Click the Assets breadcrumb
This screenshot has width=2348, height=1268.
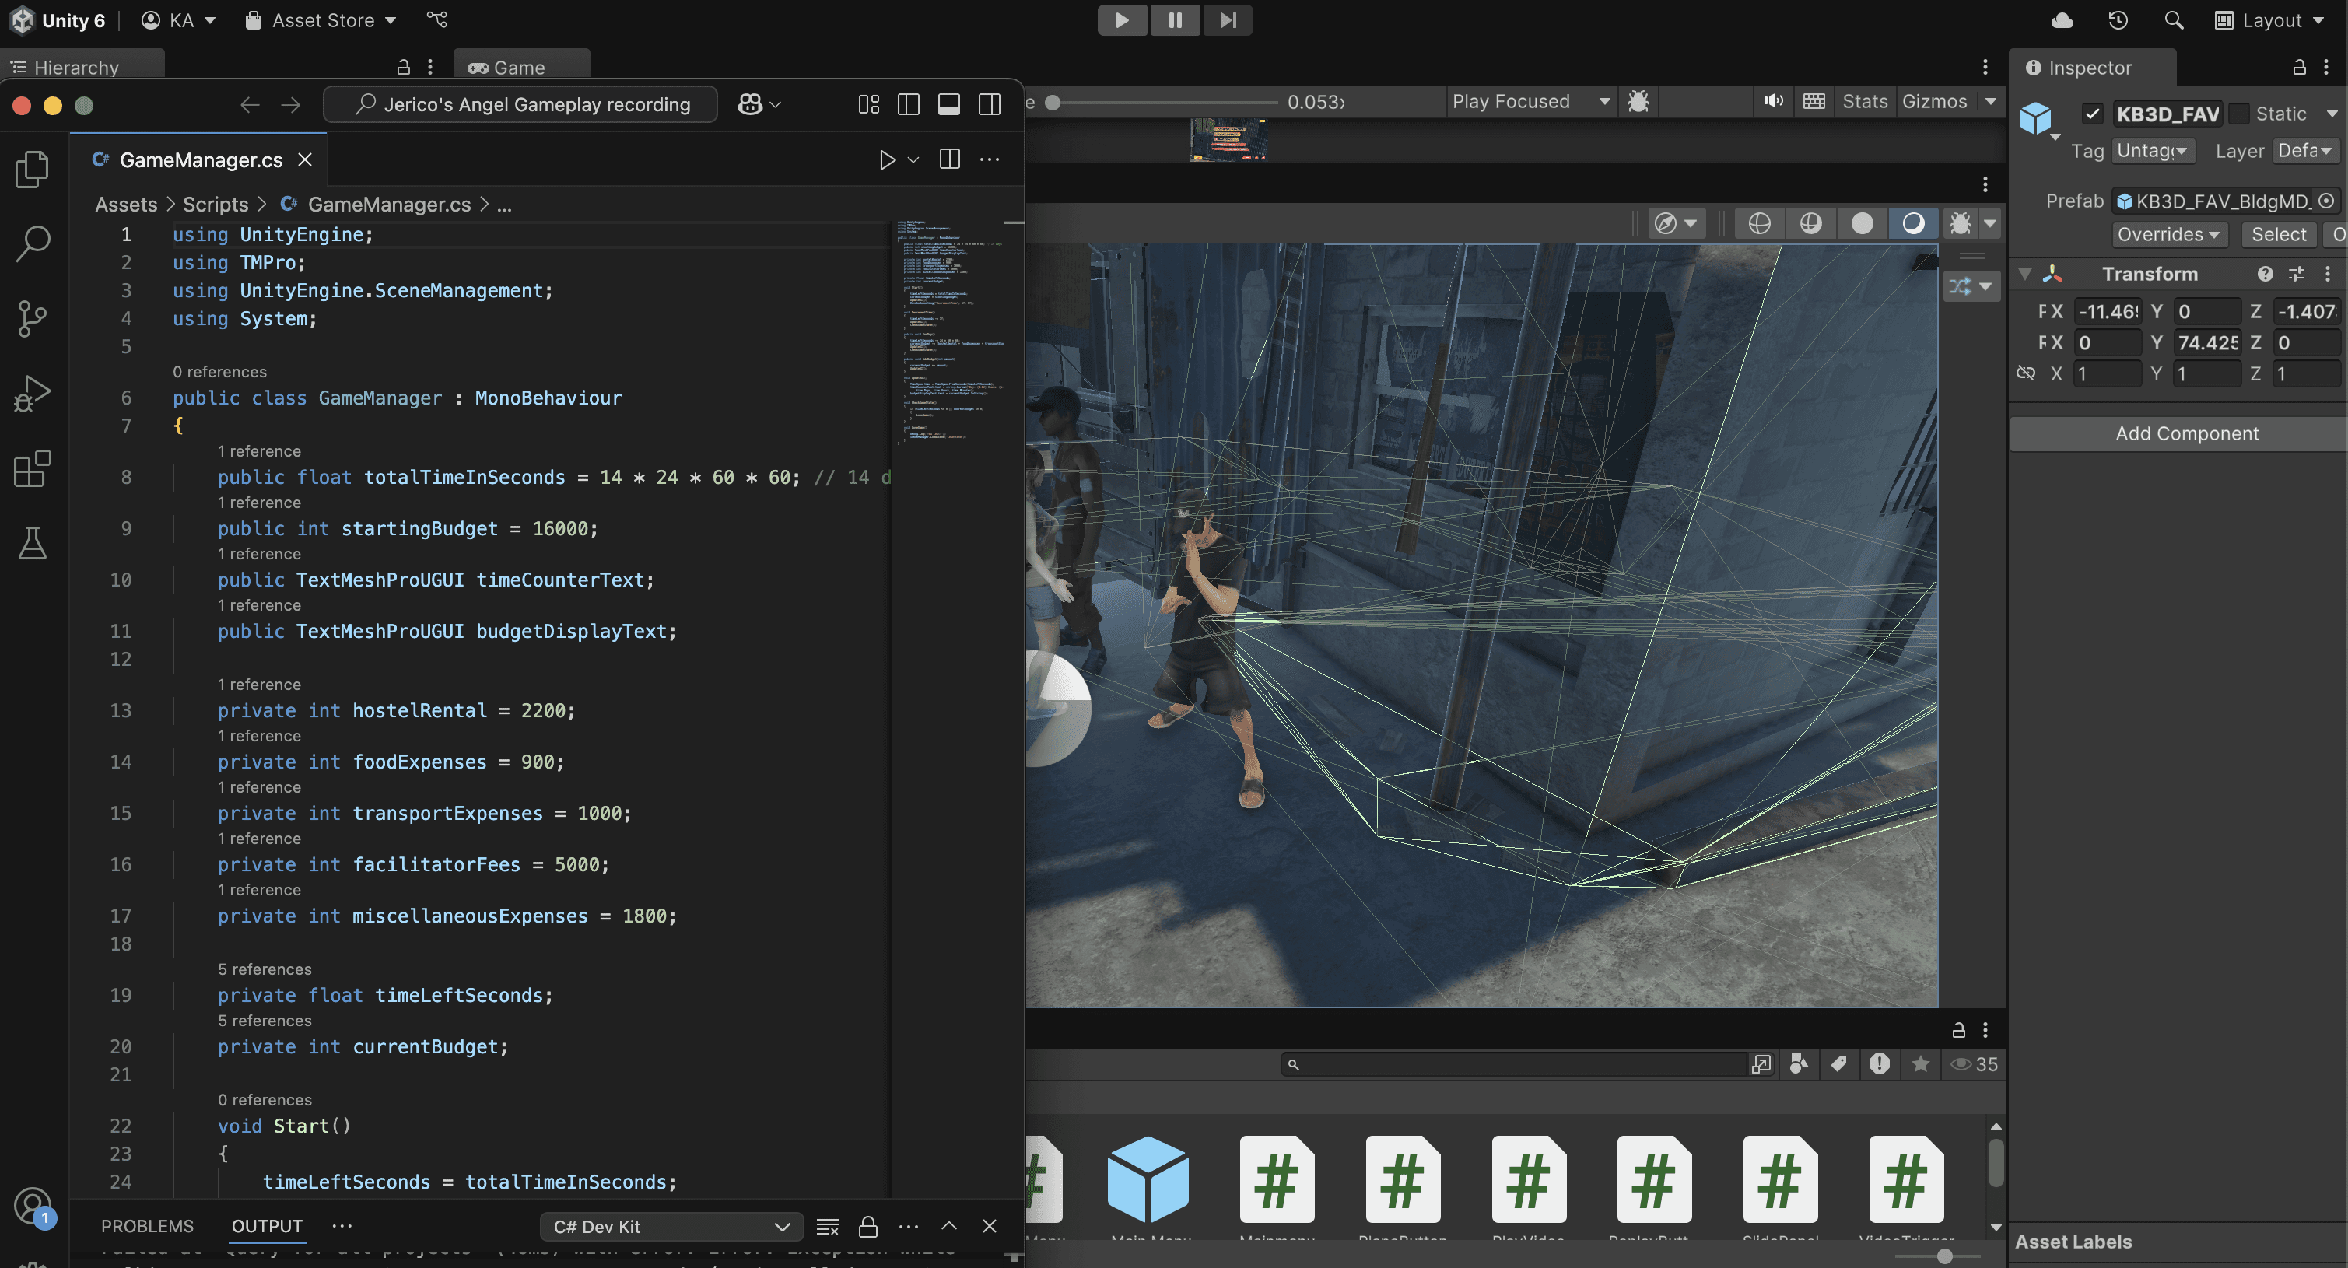[127, 204]
